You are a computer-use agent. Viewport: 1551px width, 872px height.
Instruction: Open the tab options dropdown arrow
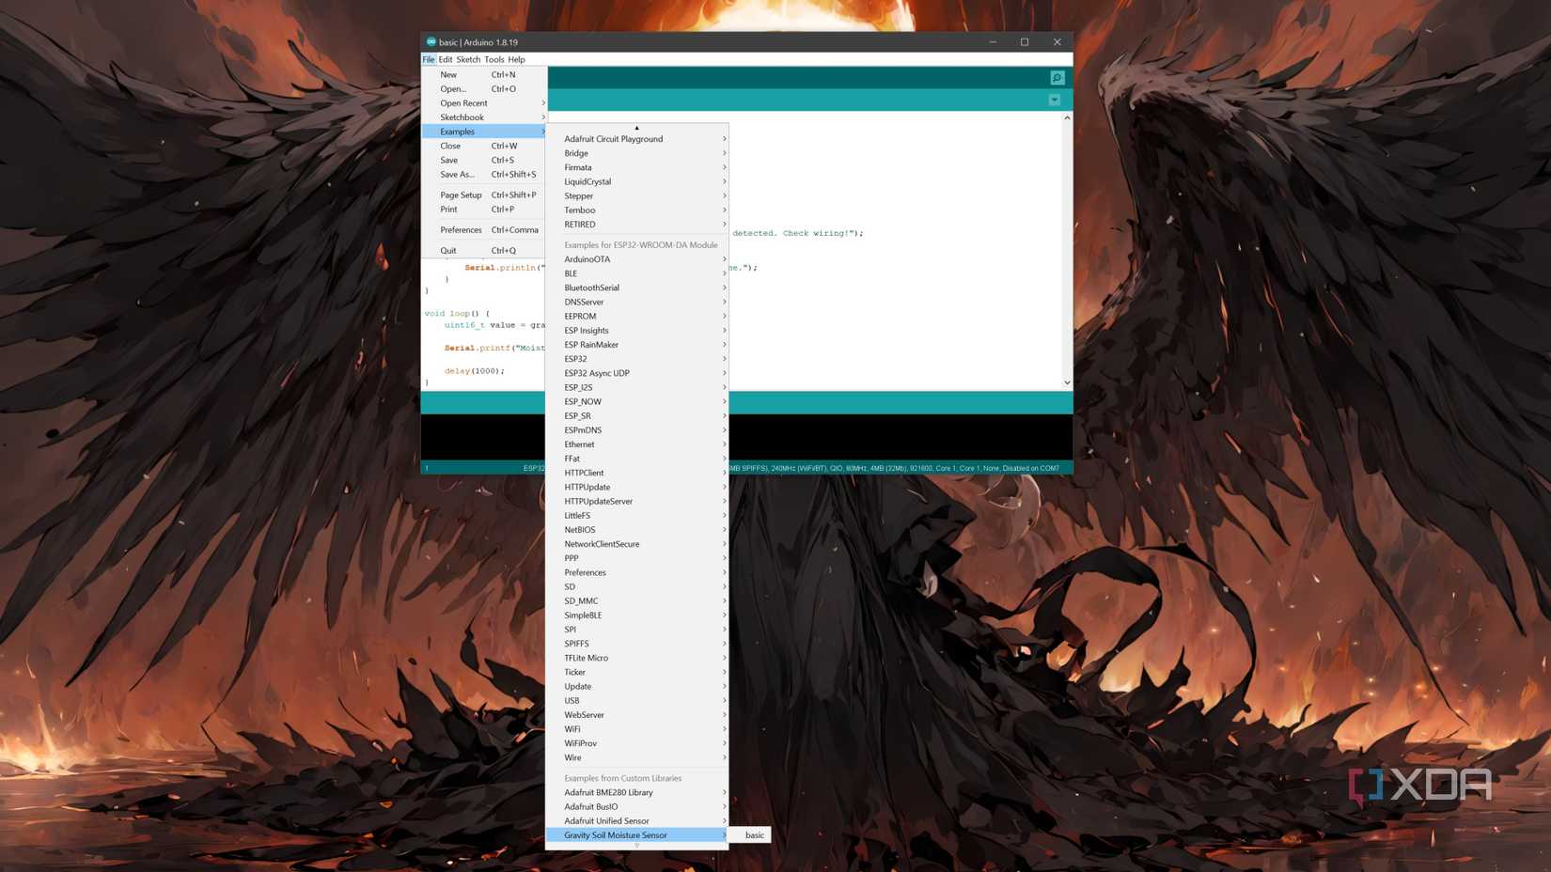[x=1055, y=100]
